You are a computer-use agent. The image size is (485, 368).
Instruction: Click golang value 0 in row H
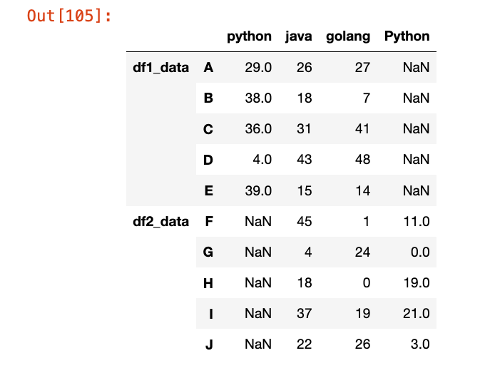[x=366, y=282]
